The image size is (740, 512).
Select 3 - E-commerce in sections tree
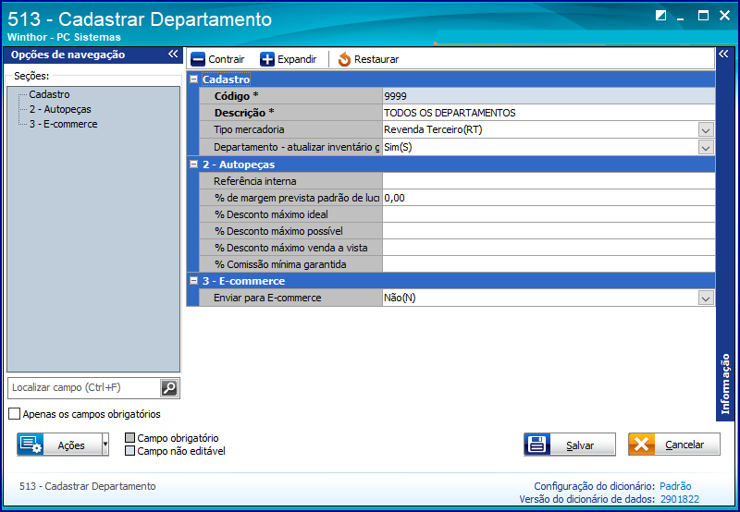pyautogui.click(x=63, y=124)
